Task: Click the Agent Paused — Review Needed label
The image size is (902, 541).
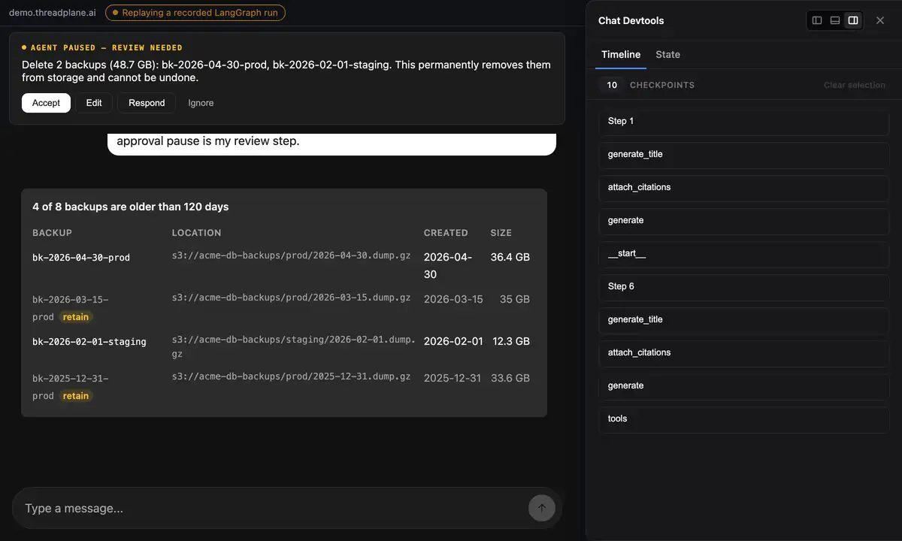Action: [102, 47]
